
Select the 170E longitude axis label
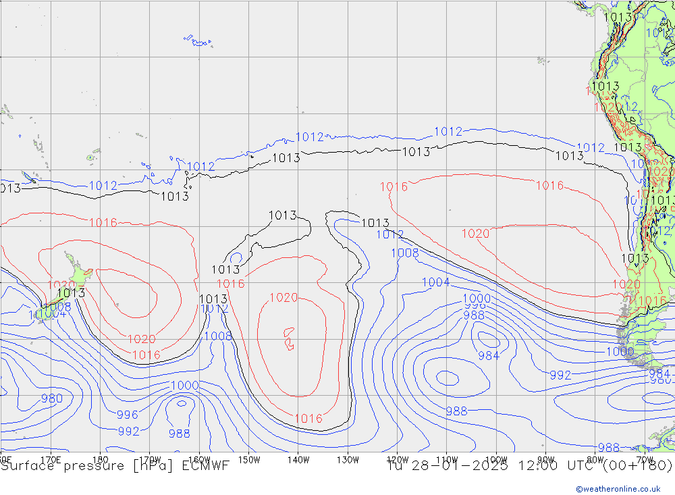[51, 460]
